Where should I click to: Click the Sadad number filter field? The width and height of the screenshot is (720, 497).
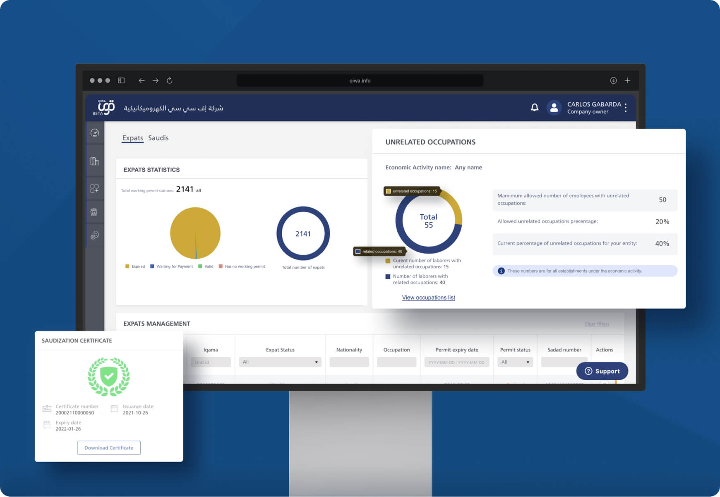(x=564, y=362)
